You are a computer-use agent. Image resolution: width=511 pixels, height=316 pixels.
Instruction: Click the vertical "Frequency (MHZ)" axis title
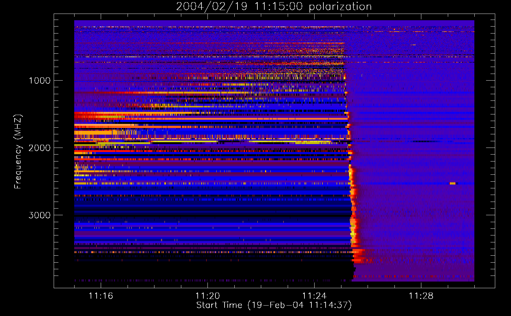pyautogui.click(x=18, y=152)
